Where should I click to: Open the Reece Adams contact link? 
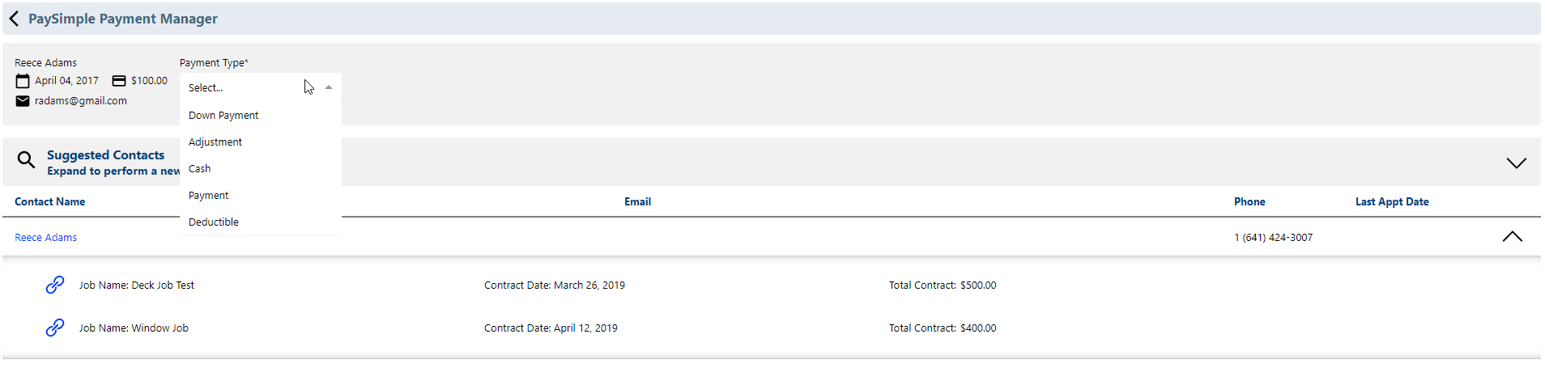click(x=46, y=238)
